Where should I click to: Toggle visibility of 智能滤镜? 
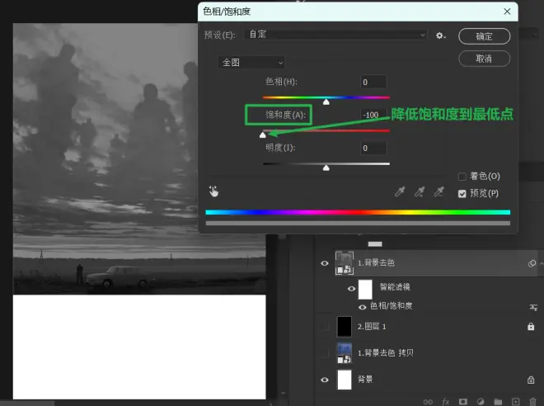click(x=351, y=289)
